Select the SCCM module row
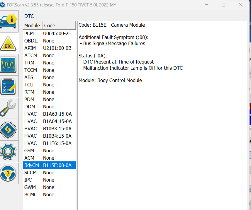This screenshot has height=210, width=251. 50,173
